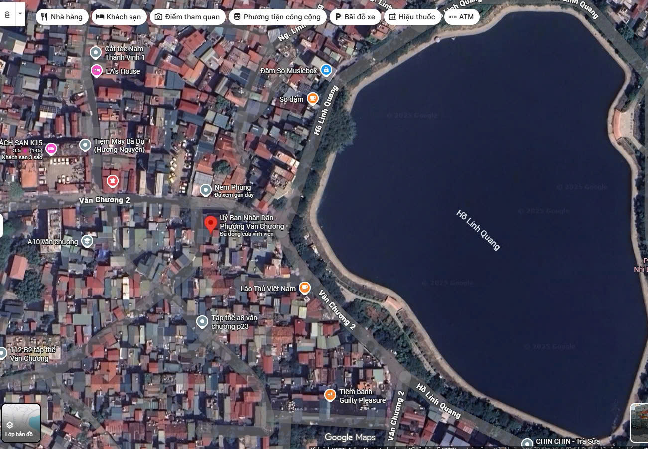The height and width of the screenshot is (449, 648).
Task: Open the Lớp bản đồ layers switcher
Action: pos(21,423)
